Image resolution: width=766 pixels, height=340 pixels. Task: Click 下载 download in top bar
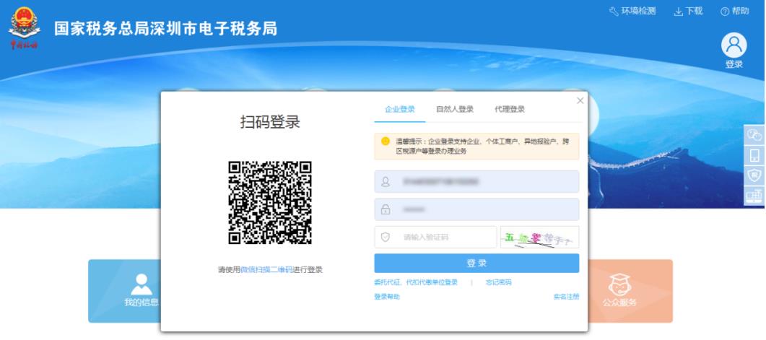click(688, 11)
